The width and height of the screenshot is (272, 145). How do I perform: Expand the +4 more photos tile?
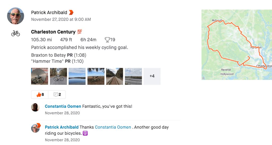point(152,76)
